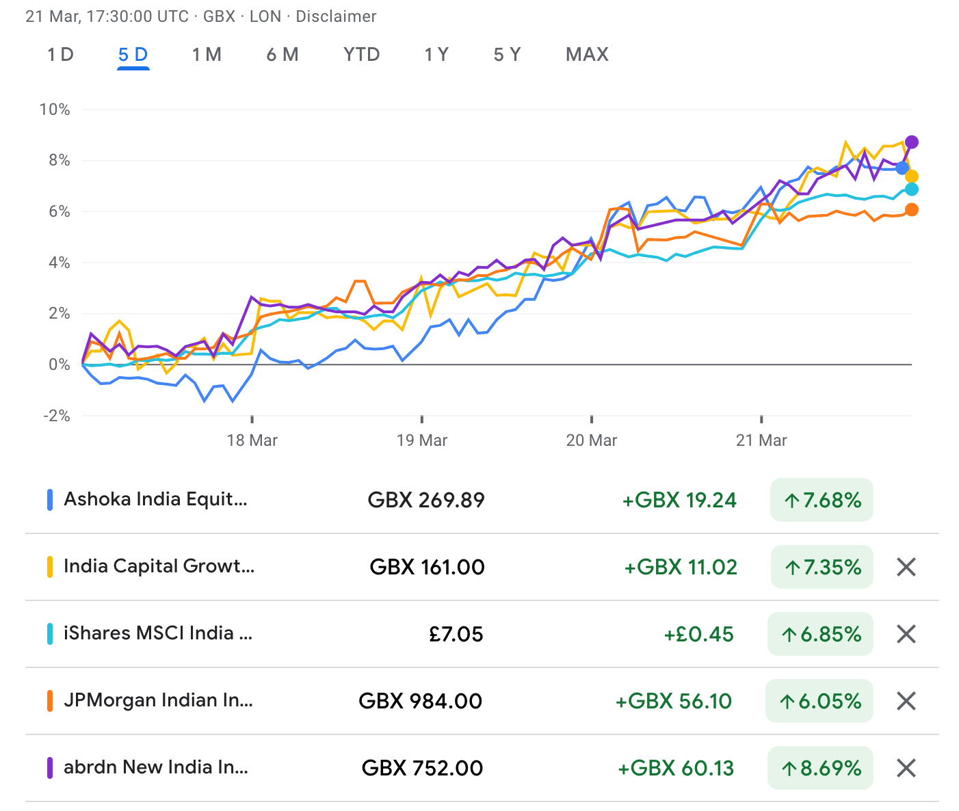The image size is (959, 811).
Task: Switch to the 1 M range
Action: [x=207, y=55]
